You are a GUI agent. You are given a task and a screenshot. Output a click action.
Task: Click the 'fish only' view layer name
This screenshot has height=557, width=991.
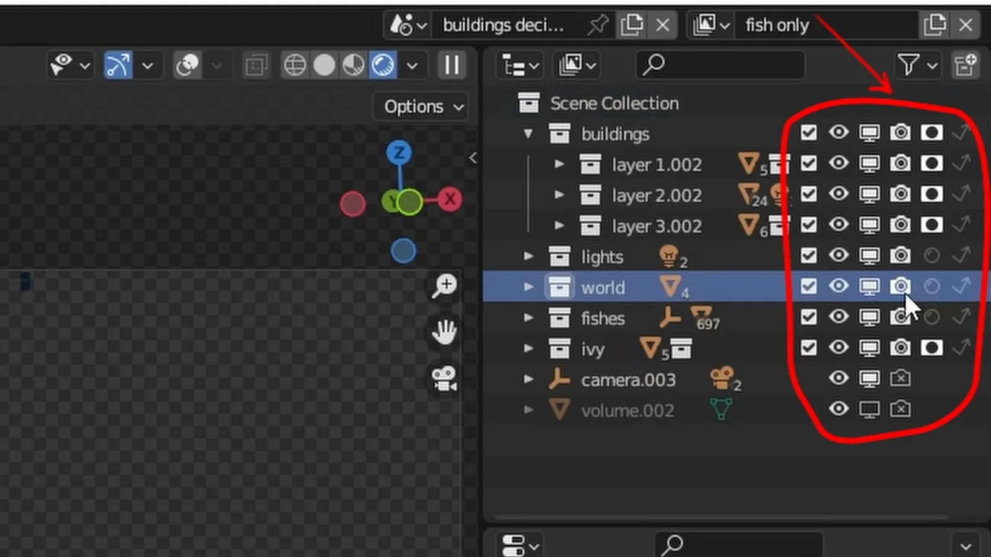pyautogui.click(x=777, y=25)
